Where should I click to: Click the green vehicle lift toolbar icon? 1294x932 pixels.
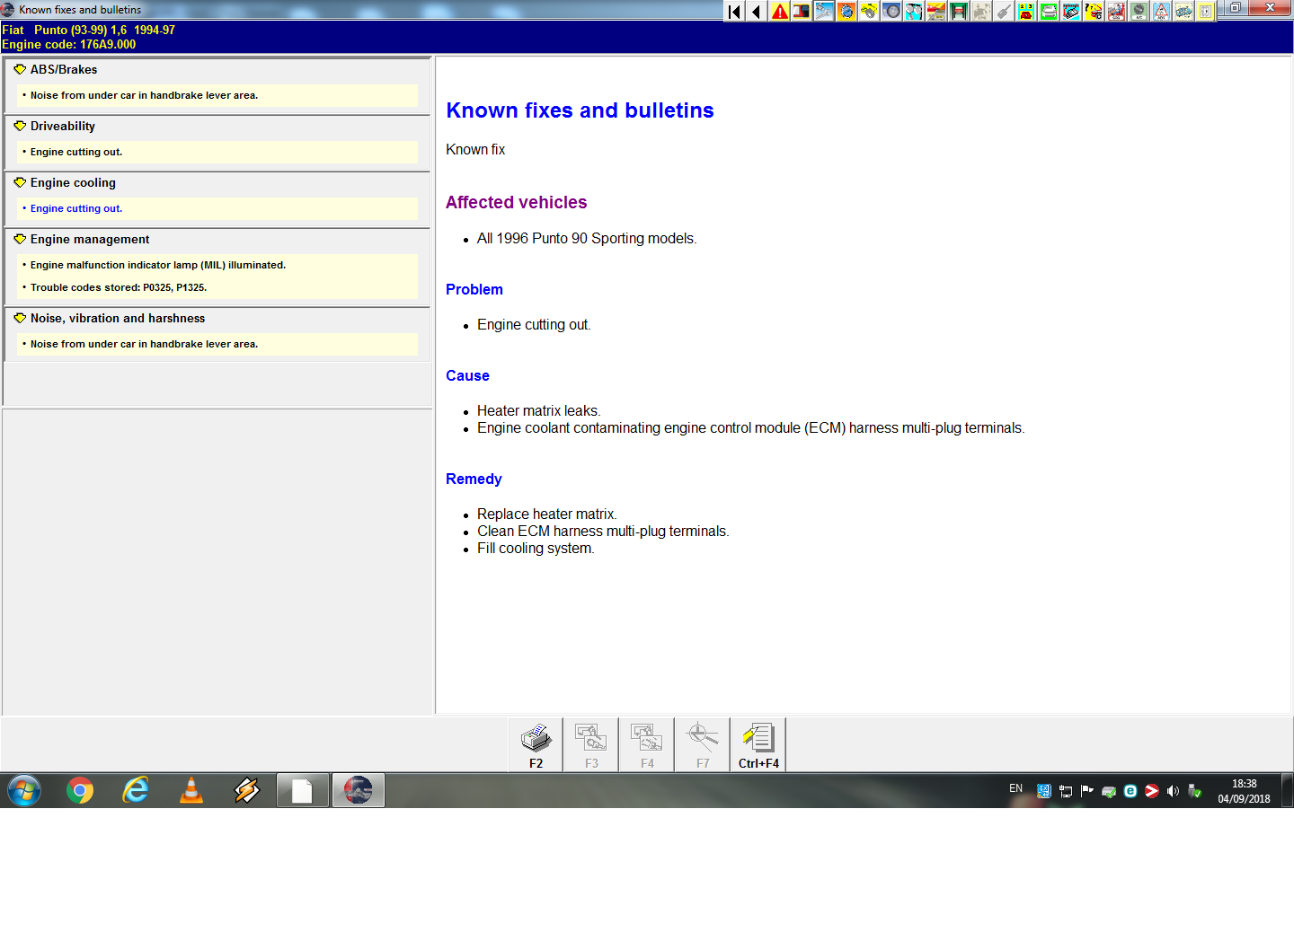coord(959,12)
